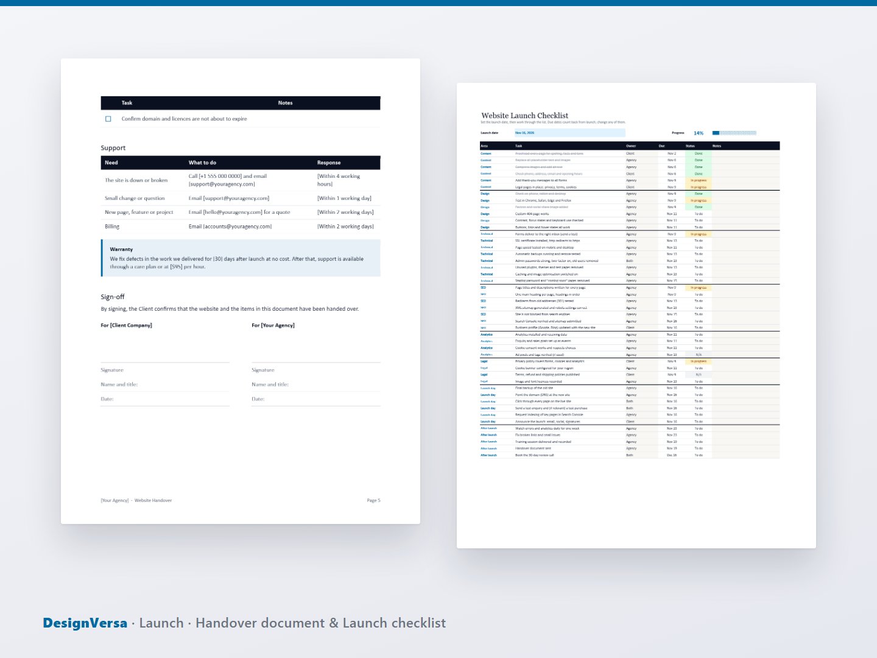
Task: Click the 'Page 5' footer text
Action: coord(373,500)
